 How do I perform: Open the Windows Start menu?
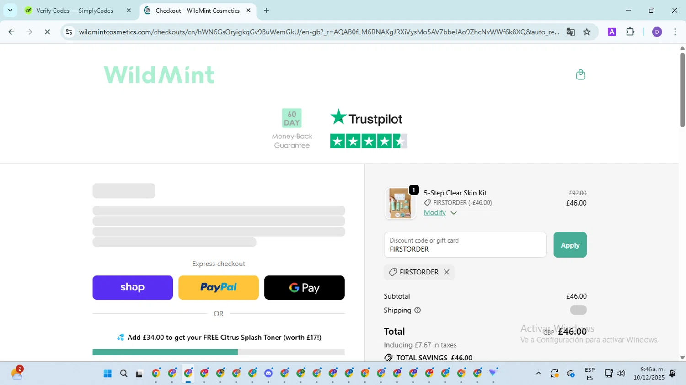(107, 374)
